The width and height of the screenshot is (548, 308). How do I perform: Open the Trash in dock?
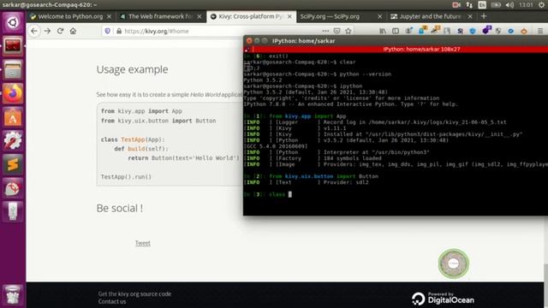(13, 295)
